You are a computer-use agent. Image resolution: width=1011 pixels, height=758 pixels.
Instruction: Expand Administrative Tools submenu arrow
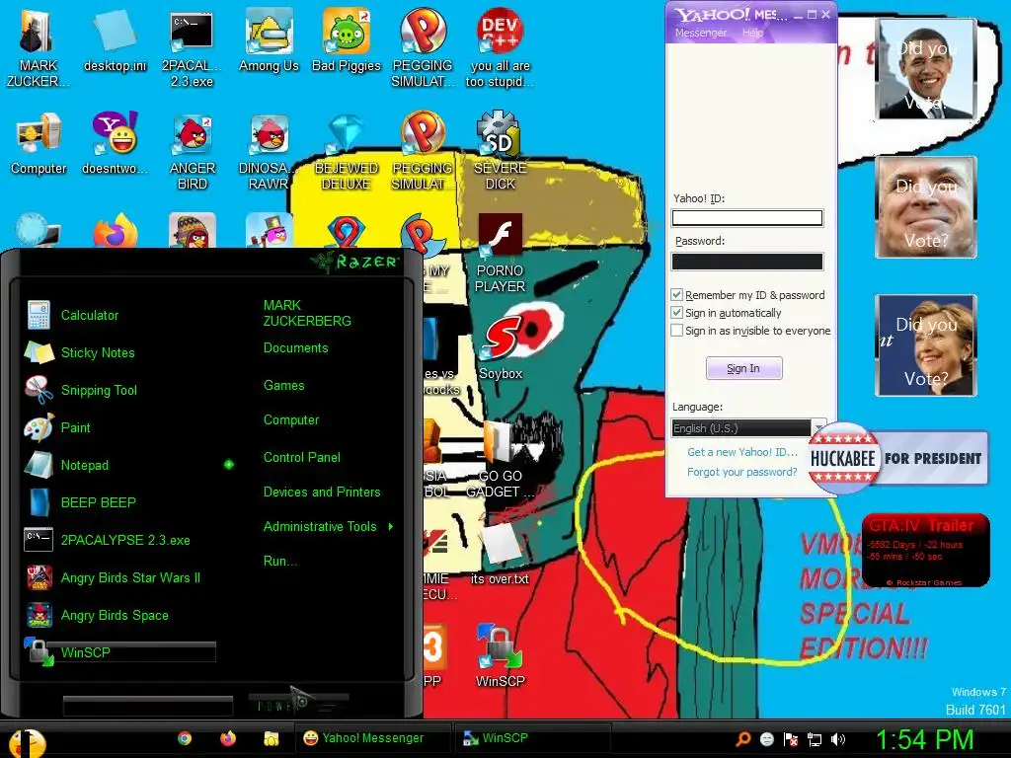391,527
